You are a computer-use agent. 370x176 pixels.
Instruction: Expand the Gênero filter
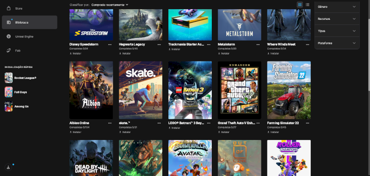pyautogui.click(x=337, y=7)
